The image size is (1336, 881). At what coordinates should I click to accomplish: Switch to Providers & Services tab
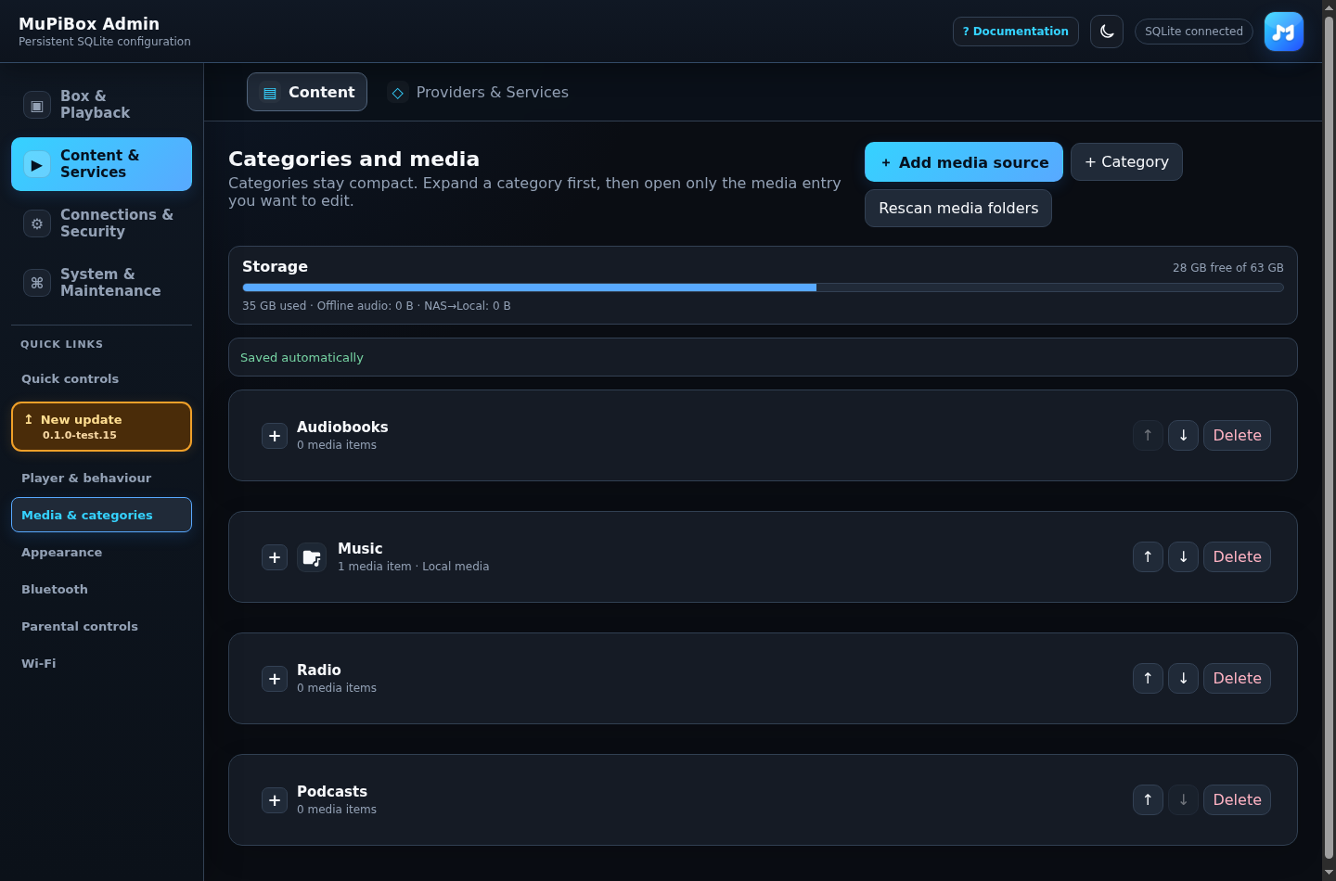(x=478, y=92)
